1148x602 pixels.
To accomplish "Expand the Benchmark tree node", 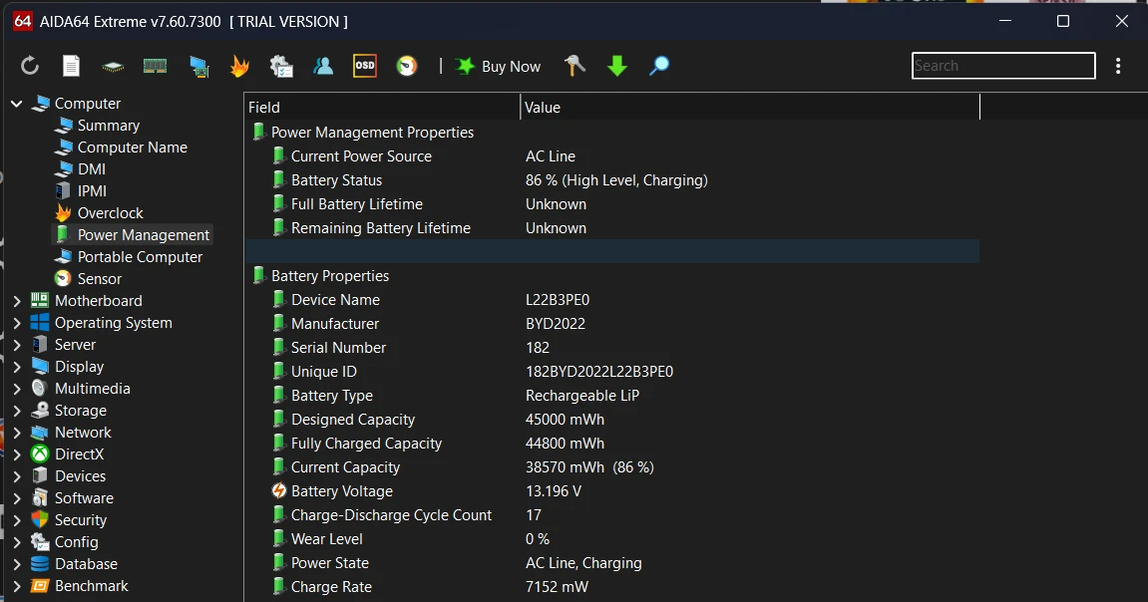I will [17, 586].
